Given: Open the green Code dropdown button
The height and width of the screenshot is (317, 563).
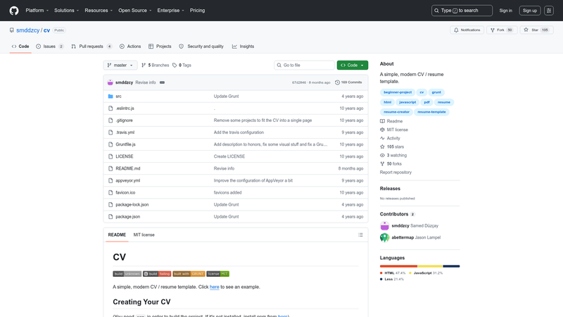Looking at the screenshot, I should 353,65.
